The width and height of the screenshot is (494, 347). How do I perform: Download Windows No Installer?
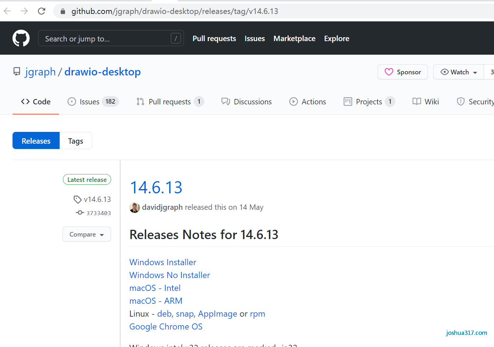click(170, 275)
